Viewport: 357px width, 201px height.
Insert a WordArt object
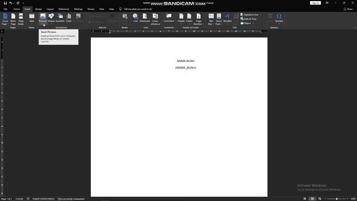(x=227, y=19)
